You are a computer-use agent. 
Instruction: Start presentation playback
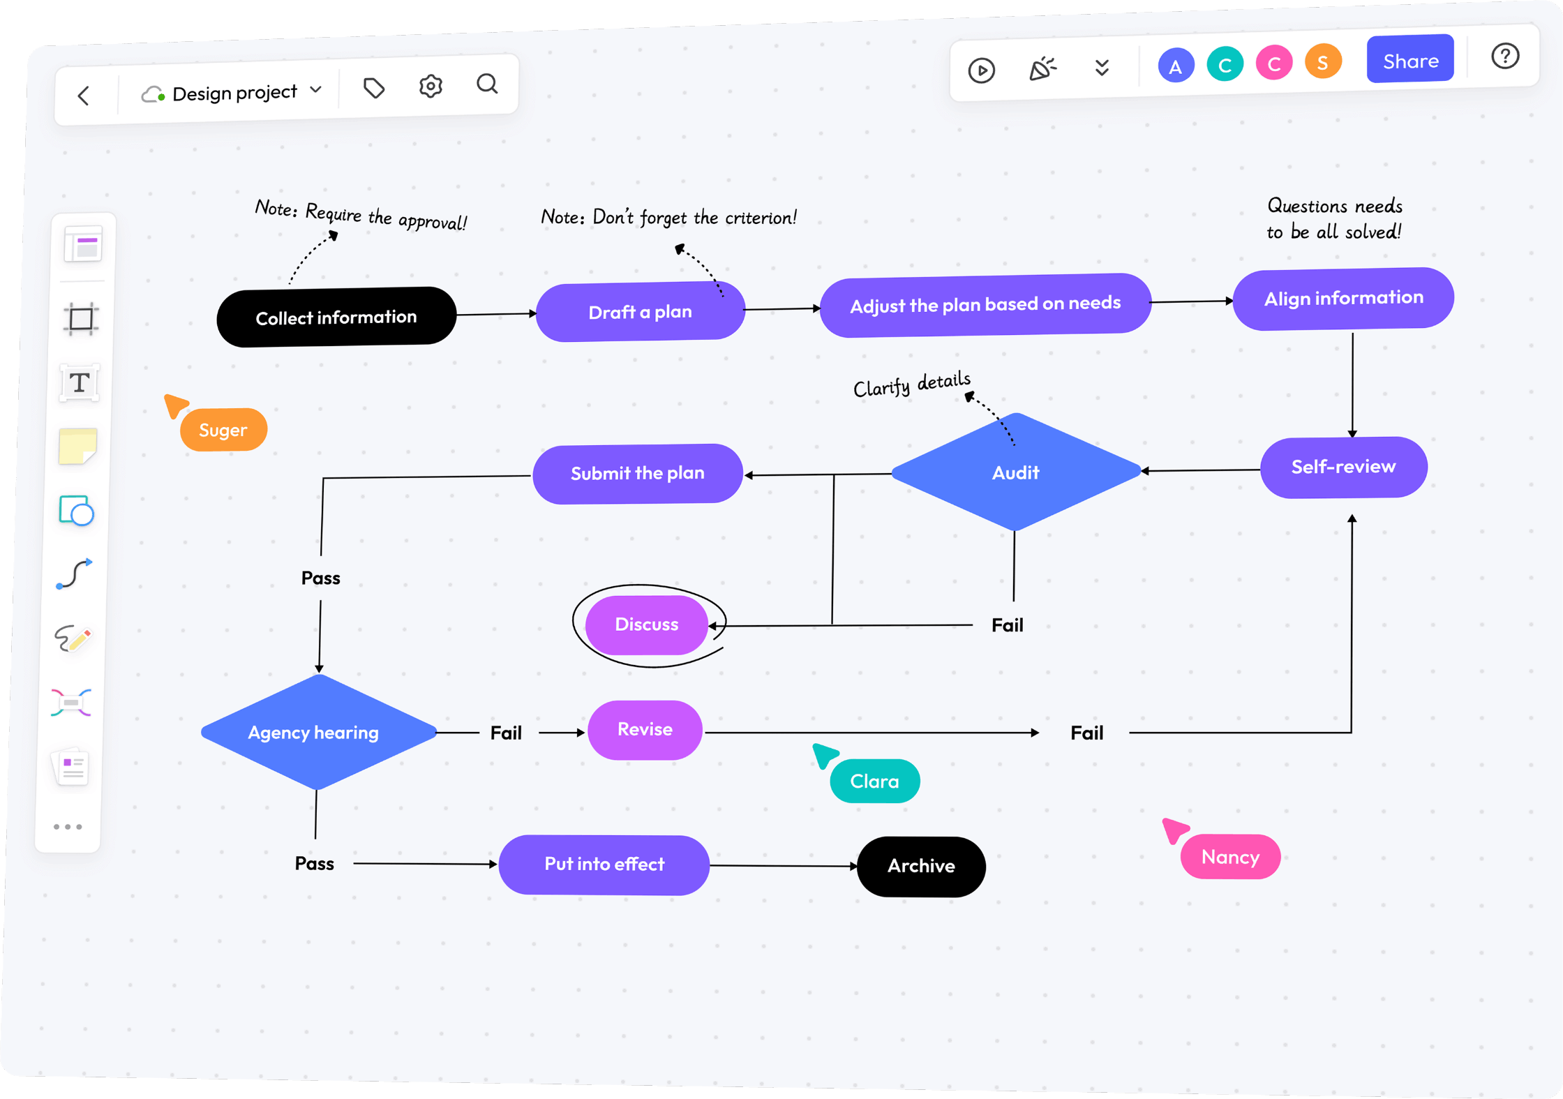tap(981, 70)
